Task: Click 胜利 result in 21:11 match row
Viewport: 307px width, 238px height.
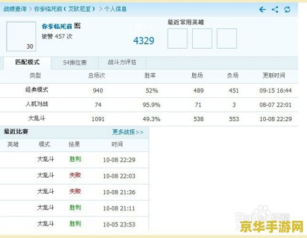Action: click(75, 208)
